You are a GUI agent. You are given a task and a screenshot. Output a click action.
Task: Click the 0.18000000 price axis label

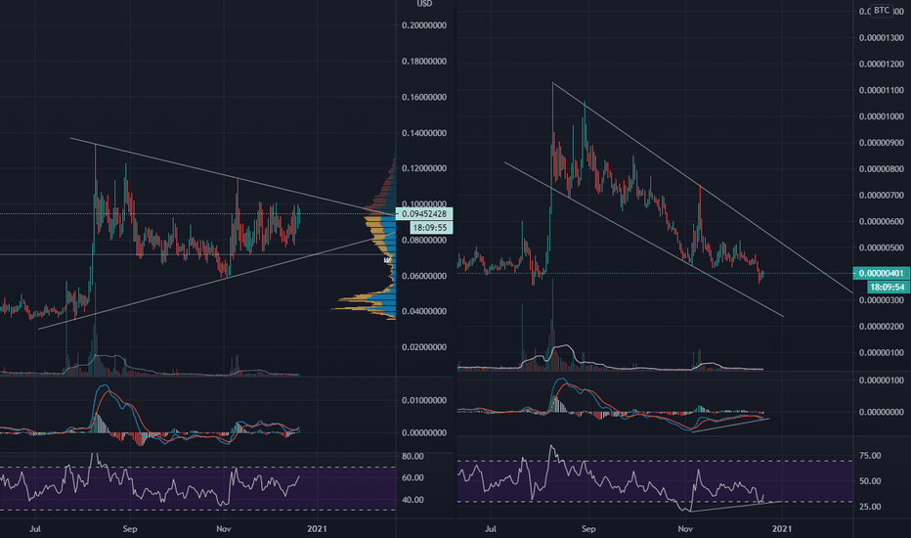424,62
